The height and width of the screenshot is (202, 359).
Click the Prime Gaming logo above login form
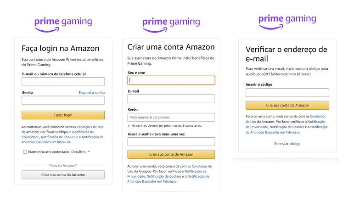tap(63, 24)
